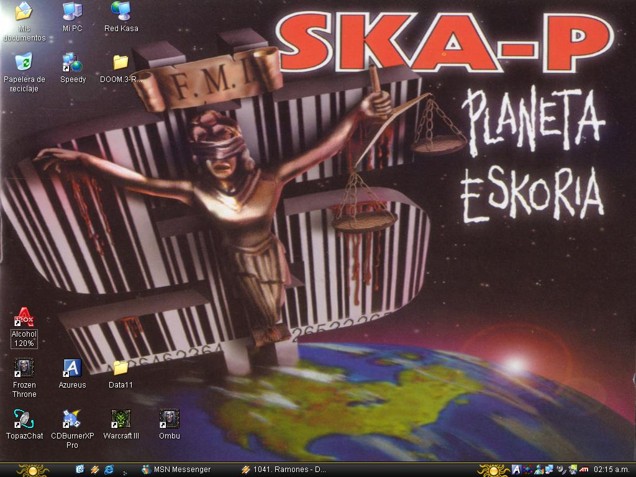This screenshot has height=477, width=636.
Task: Click the MSN Messenger tray icon
Action: point(539,470)
